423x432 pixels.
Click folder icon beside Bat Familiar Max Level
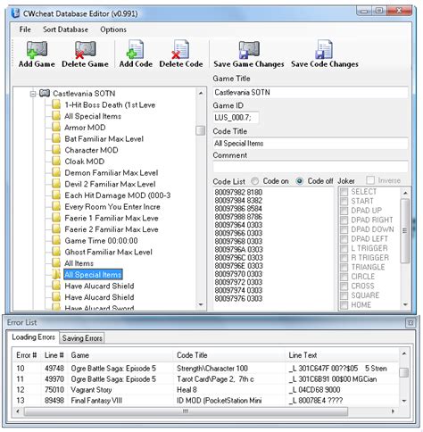click(x=56, y=138)
